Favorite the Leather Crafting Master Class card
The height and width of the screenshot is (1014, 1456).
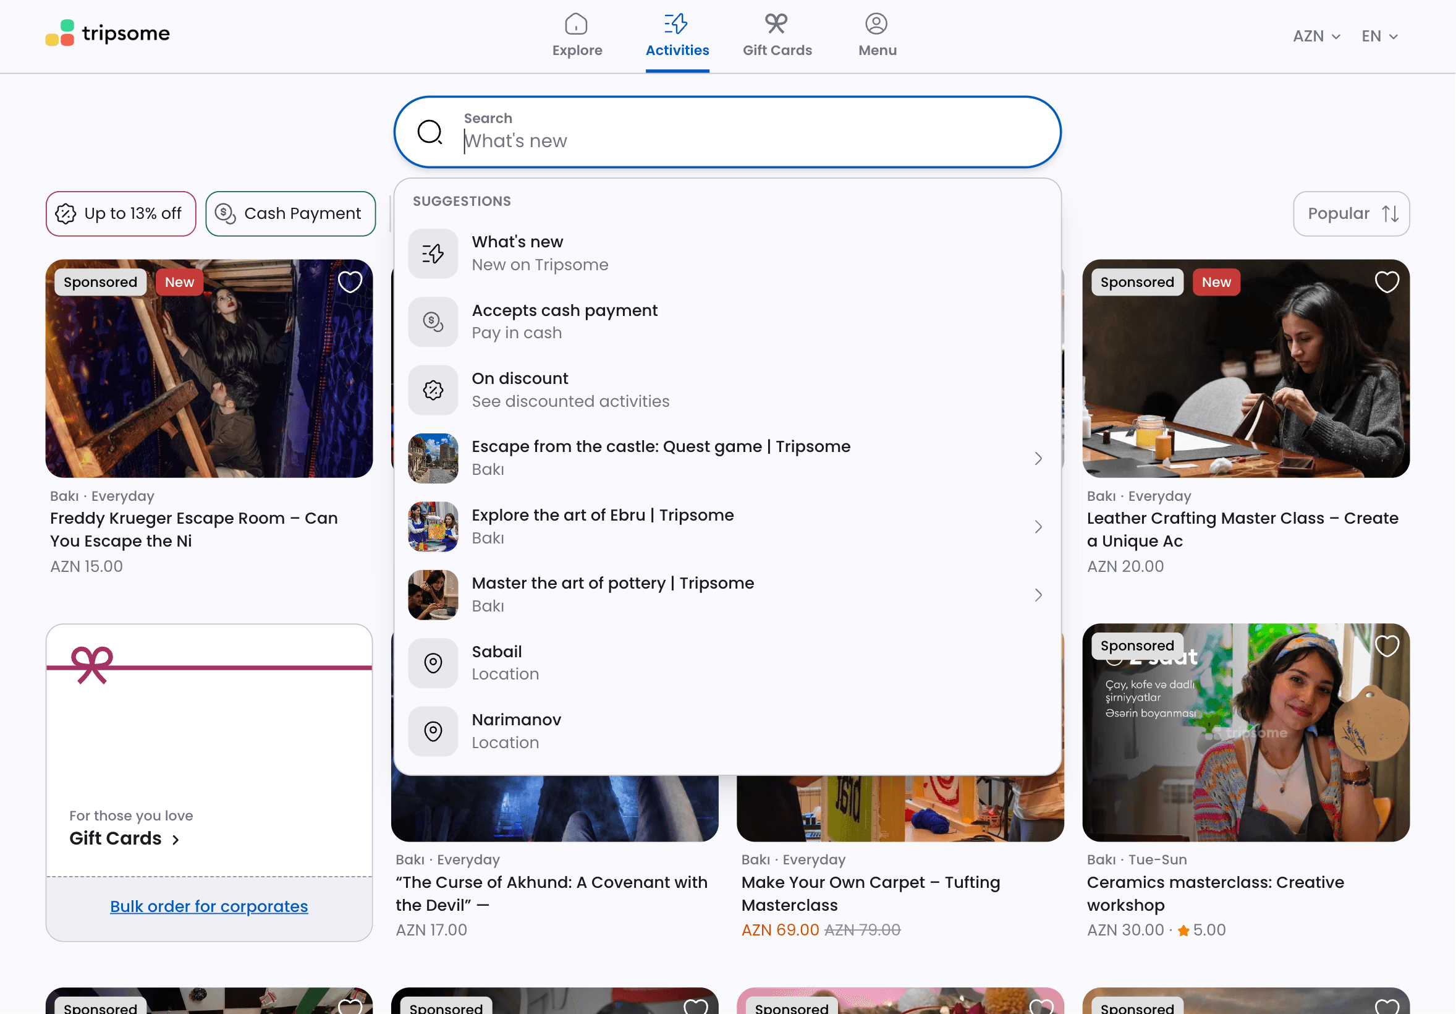pyautogui.click(x=1387, y=282)
